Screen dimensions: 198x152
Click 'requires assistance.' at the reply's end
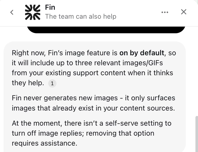[x=44, y=143]
